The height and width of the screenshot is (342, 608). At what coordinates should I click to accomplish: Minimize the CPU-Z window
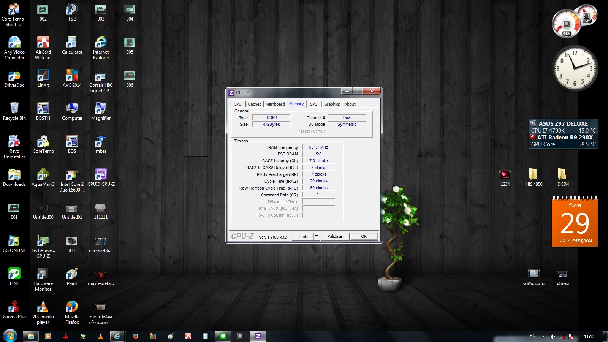pyautogui.click(x=347, y=91)
